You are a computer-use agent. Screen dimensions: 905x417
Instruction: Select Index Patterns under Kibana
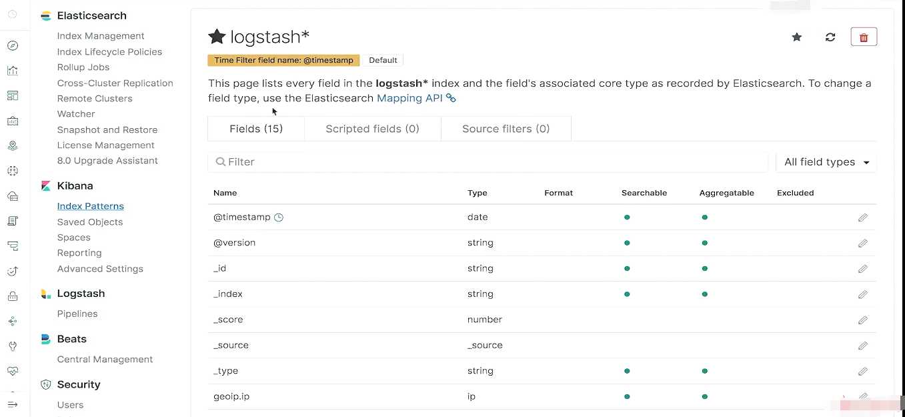coord(91,206)
